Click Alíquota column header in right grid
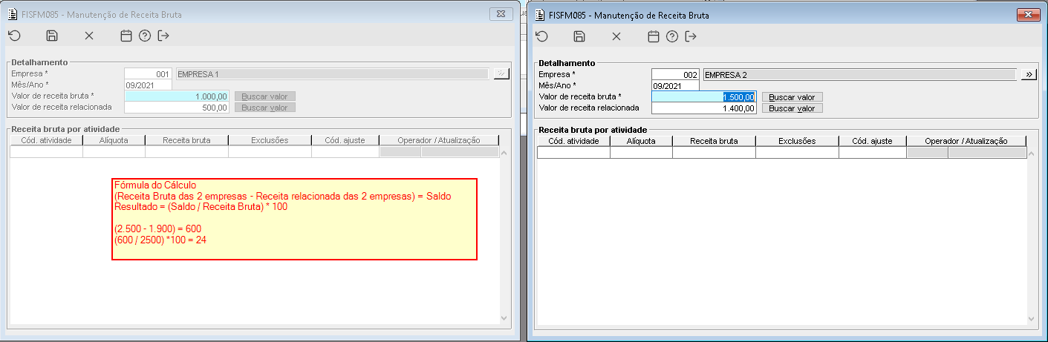Viewport: 1048px width, 342px height. (641, 140)
